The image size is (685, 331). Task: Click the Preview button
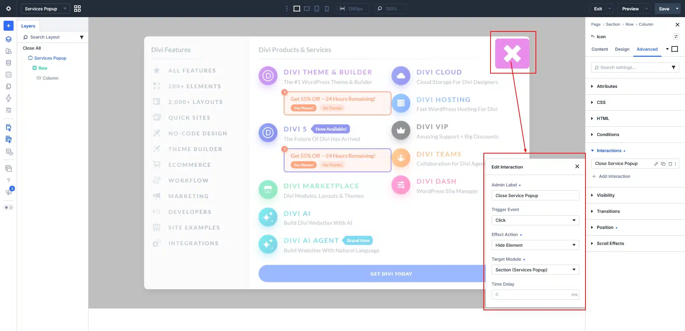pyautogui.click(x=630, y=9)
